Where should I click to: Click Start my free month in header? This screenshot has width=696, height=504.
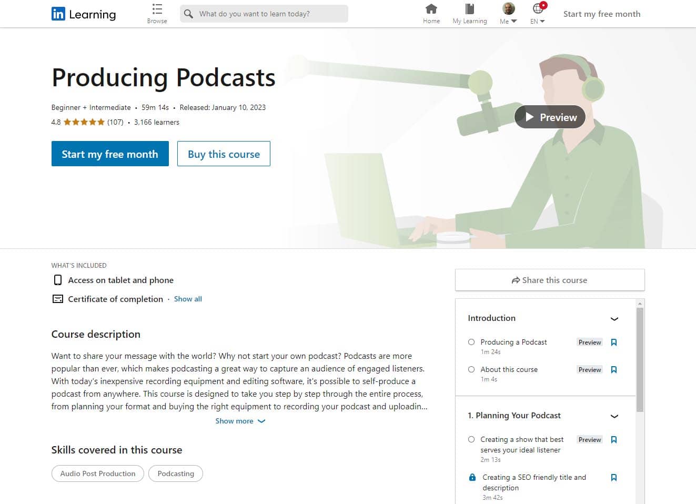pos(602,14)
